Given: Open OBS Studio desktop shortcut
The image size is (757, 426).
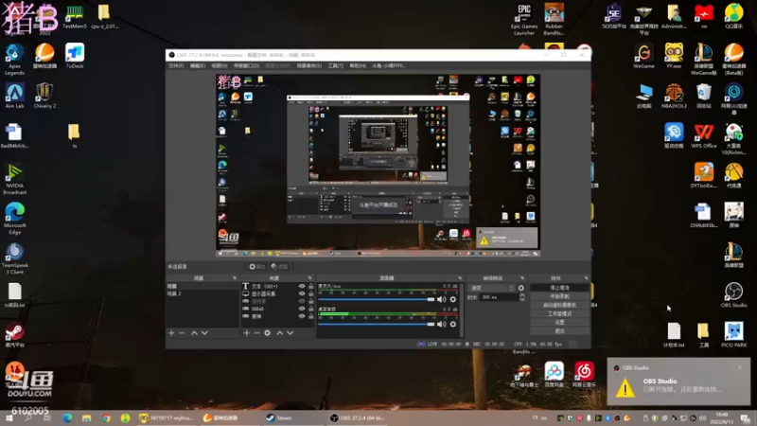Looking at the screenshot, I should (x=734, y=295).
